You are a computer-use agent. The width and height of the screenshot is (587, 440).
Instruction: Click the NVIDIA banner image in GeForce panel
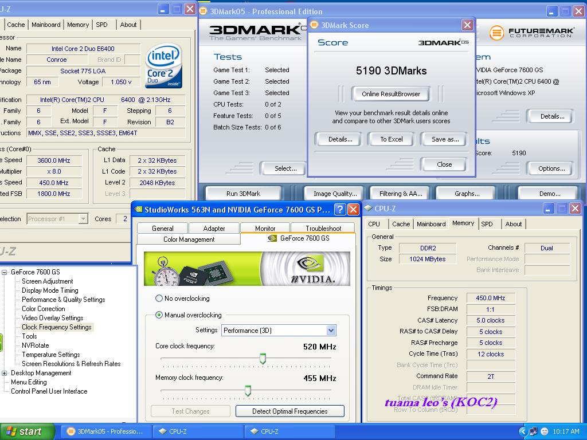(x=247, y=269)
